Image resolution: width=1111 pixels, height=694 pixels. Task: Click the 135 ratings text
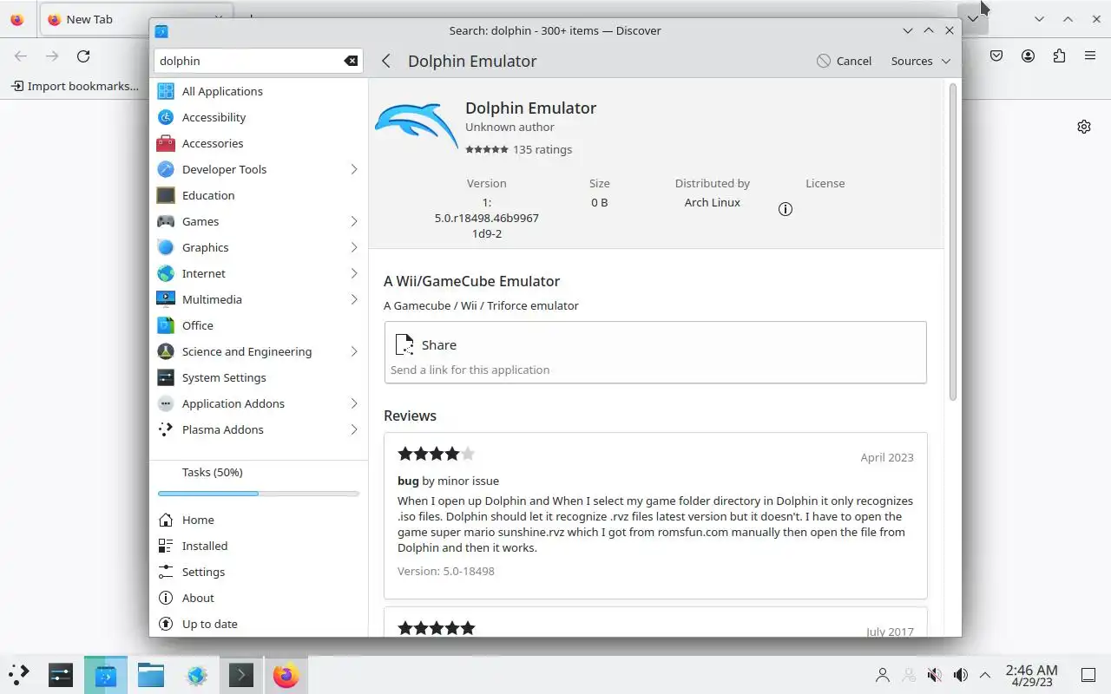click(x=542, y=149)
